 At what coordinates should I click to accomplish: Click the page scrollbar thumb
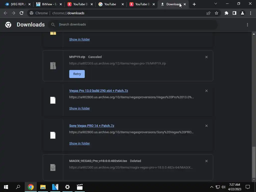coord(254,162)
